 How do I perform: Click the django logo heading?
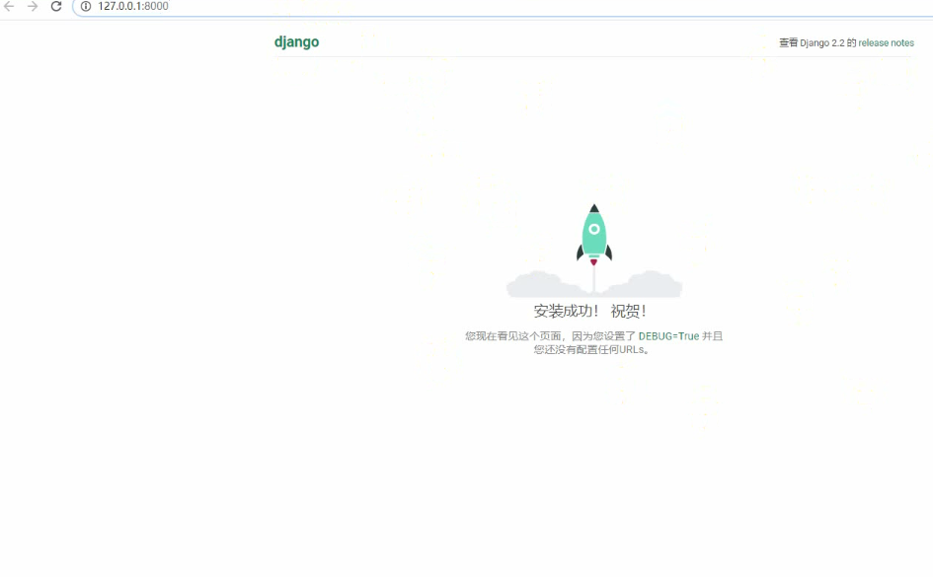[296, 42]
